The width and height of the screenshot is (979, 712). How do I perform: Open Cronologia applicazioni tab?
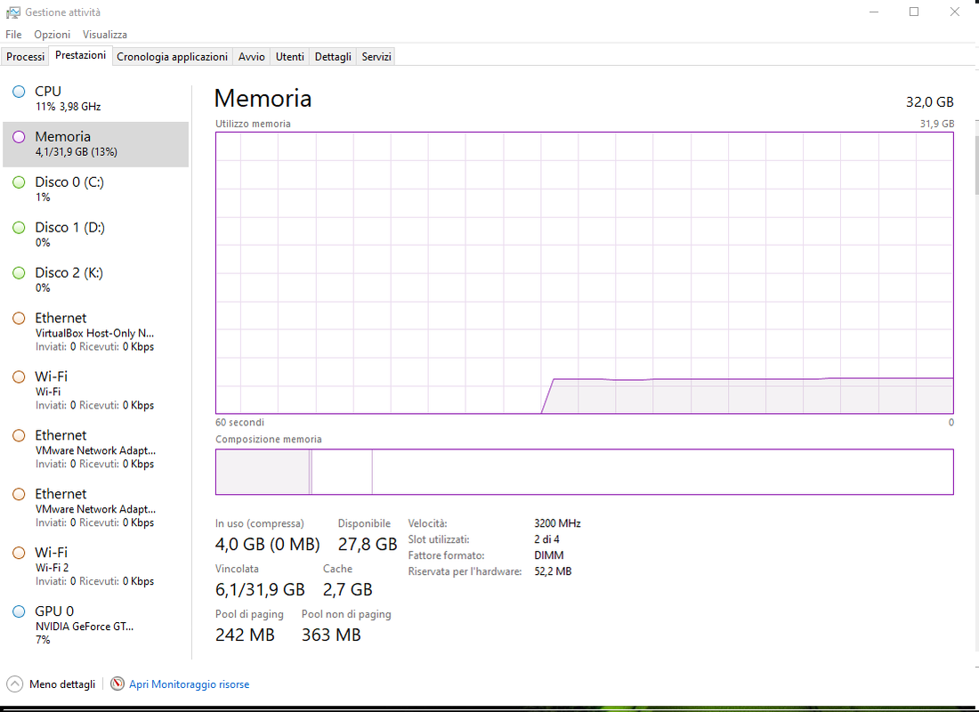click(x=173, y=56)
